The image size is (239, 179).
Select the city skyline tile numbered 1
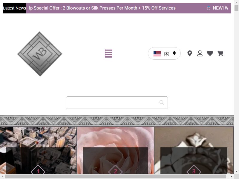[x=38, y=150]
